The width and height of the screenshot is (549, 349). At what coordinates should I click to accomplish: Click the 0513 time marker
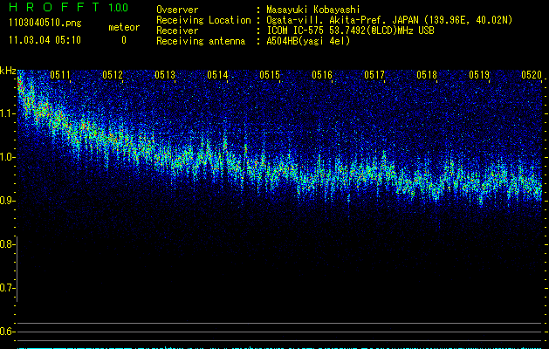click(165, 75)
